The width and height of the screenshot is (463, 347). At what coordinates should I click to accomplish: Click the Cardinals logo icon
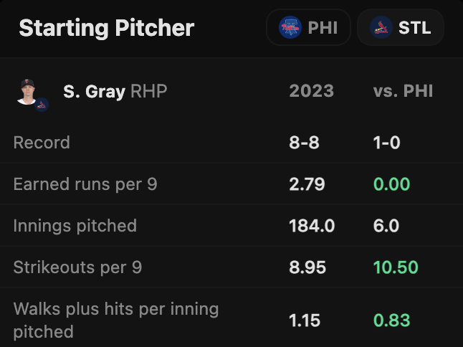coord(381,28)
